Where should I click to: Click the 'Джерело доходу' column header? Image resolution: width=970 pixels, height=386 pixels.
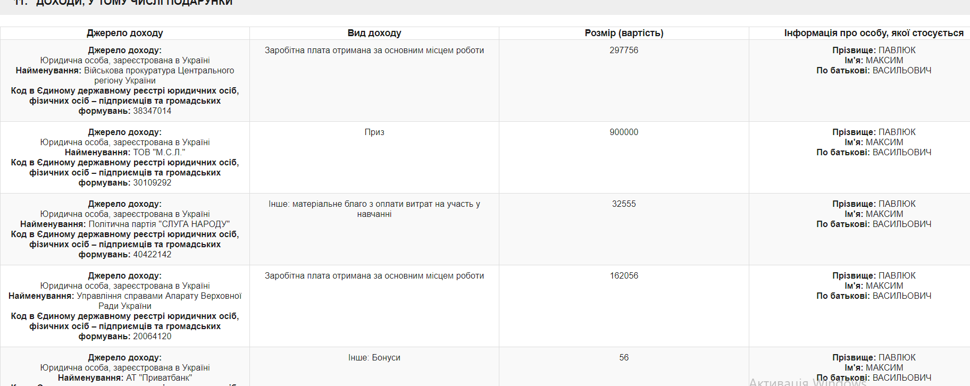click(125, 33)
